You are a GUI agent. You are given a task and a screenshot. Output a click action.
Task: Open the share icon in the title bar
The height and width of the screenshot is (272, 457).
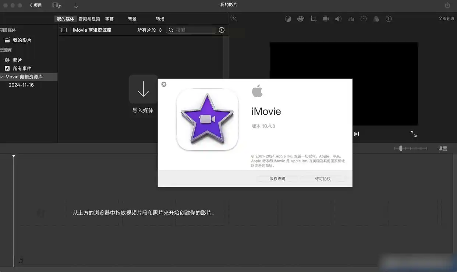[x=447, y=5]
